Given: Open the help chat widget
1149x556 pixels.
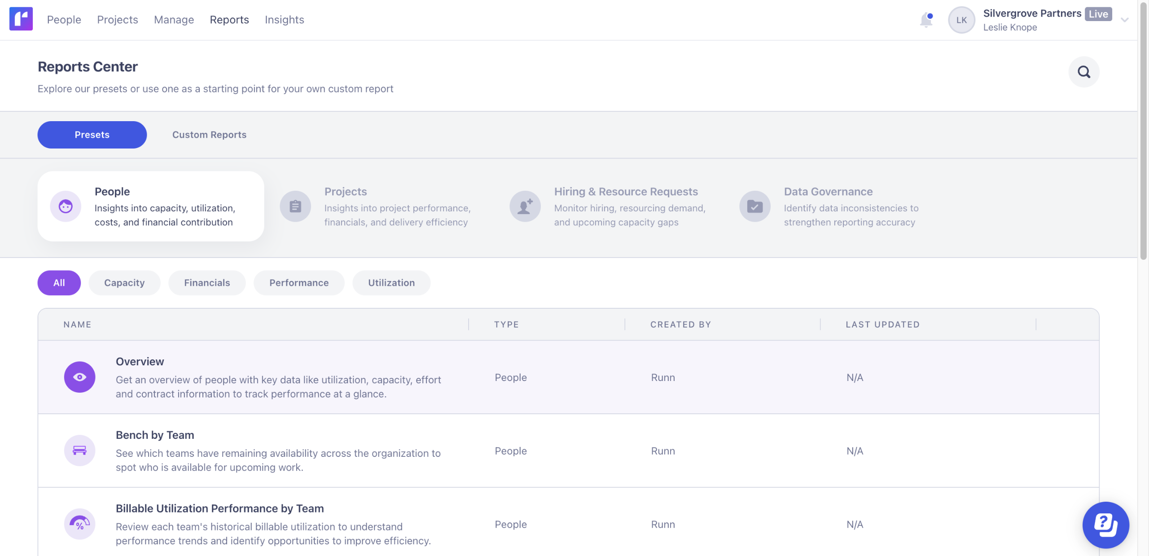Looking at the screenshot, I should (1105, 525).
